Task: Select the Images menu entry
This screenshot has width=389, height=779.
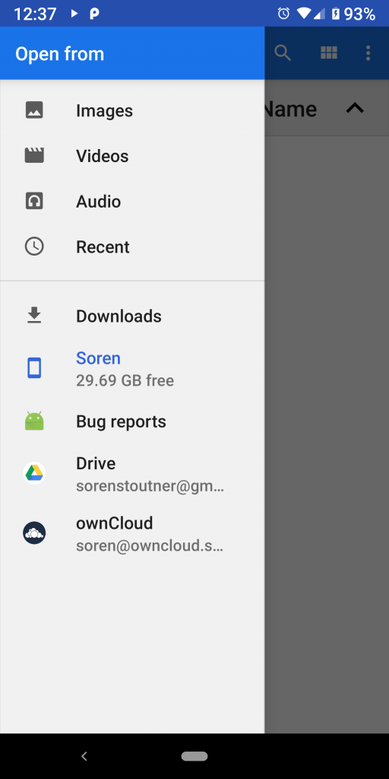Action: [132, 110]
